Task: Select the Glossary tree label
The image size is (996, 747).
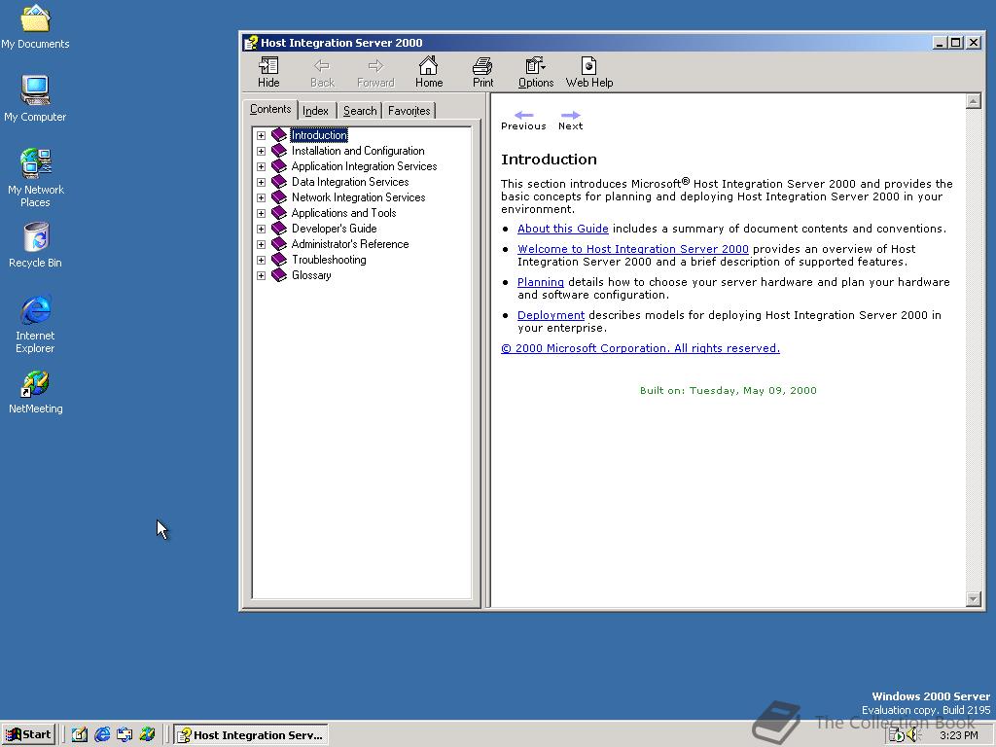Action: click(311, 275)
